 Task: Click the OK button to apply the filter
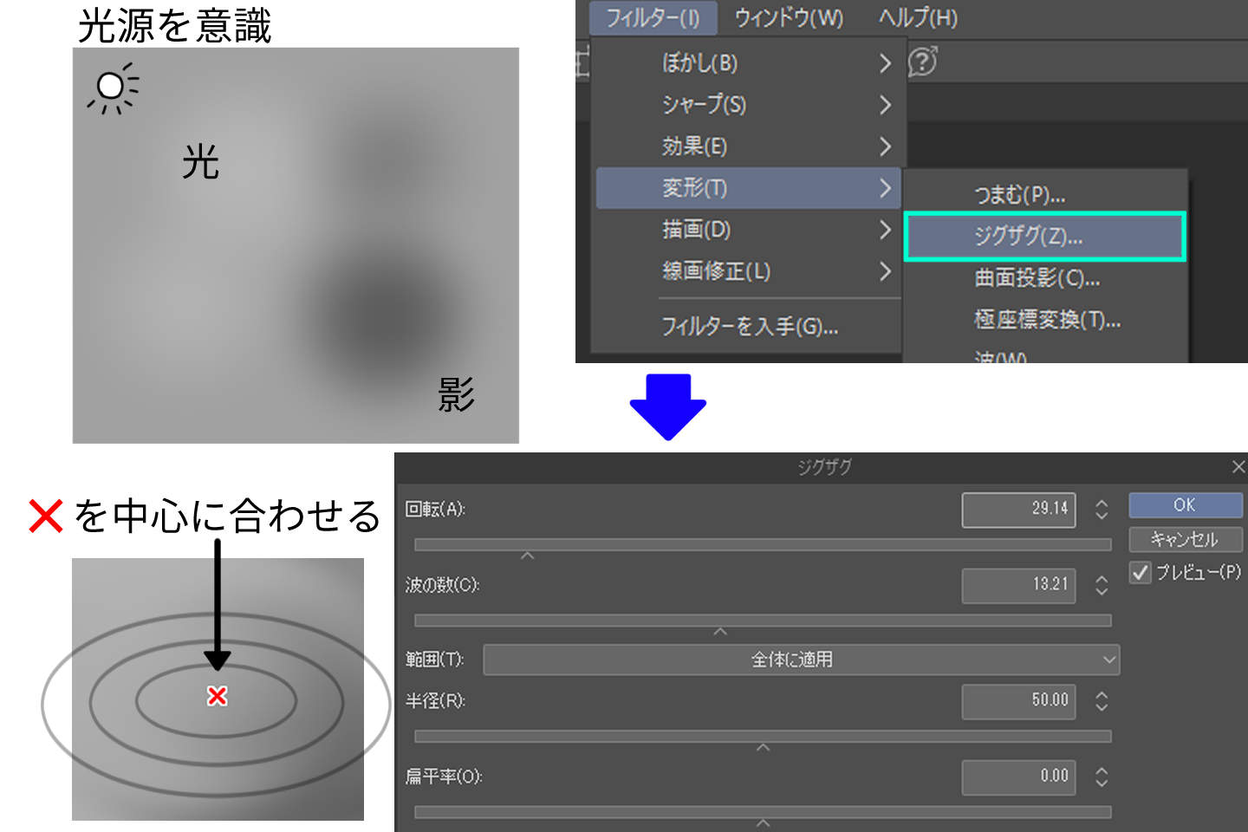pyautogui.click(x=1185, y=504)
